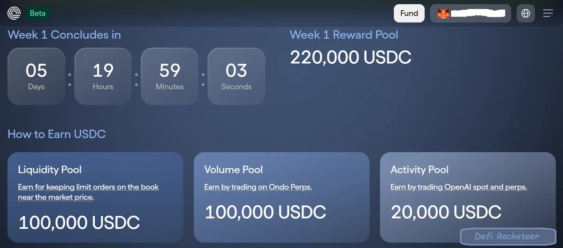Click the Seconds countdown tile

(x=236, y=76)
